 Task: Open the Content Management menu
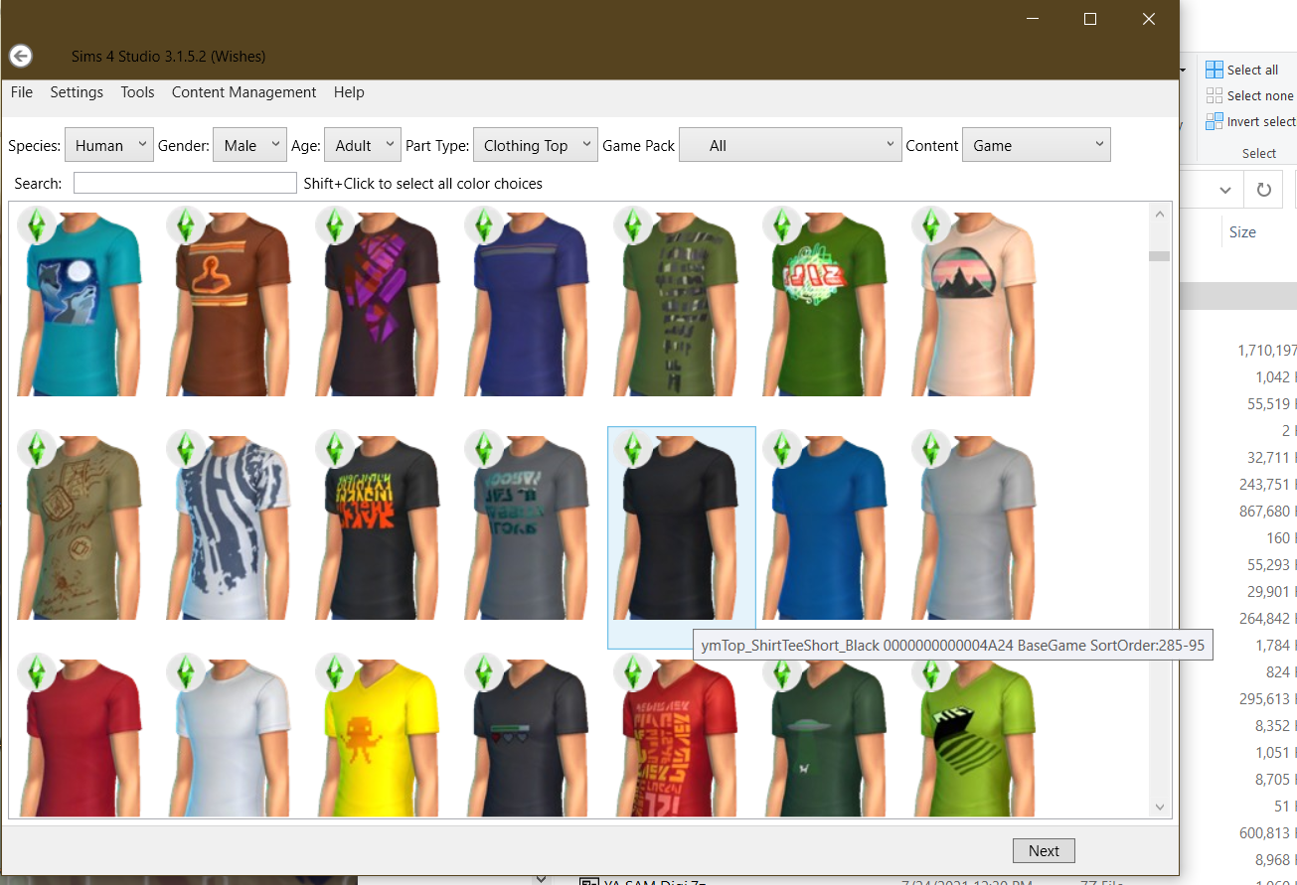click(243, 92)
